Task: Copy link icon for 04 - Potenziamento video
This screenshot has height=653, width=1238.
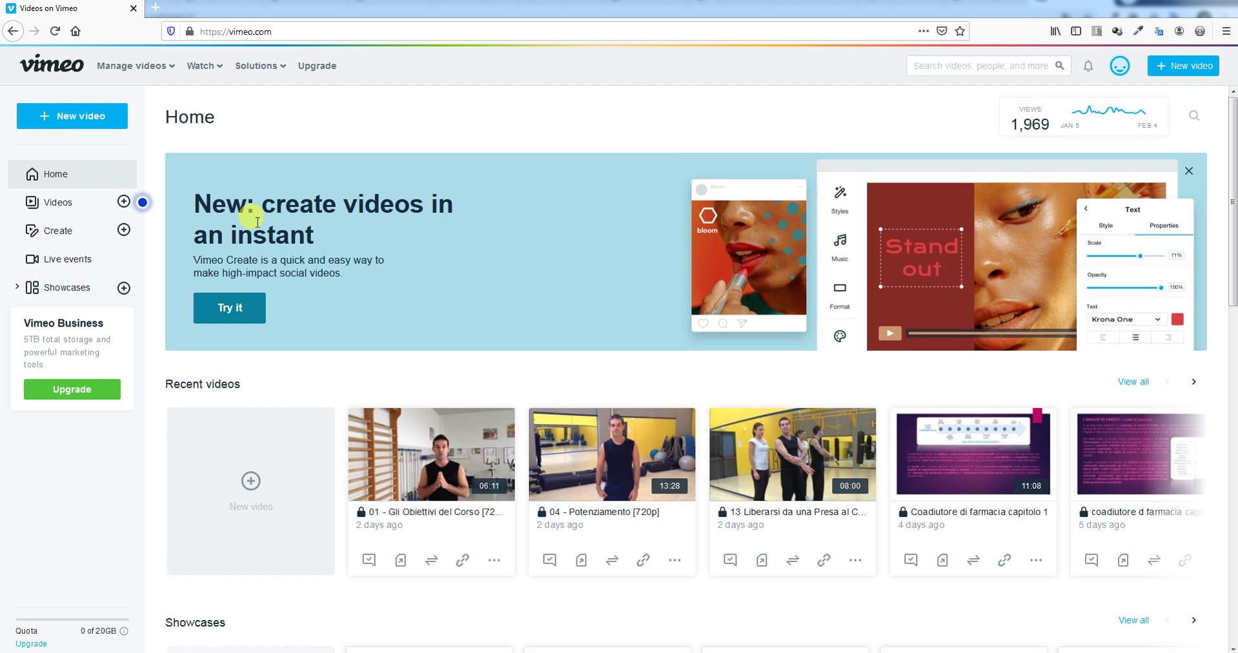Action: pos(644,560)
